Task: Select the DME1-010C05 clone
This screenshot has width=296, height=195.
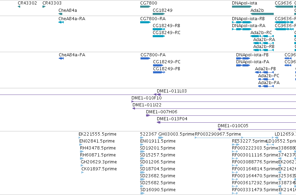Action: 257,129
